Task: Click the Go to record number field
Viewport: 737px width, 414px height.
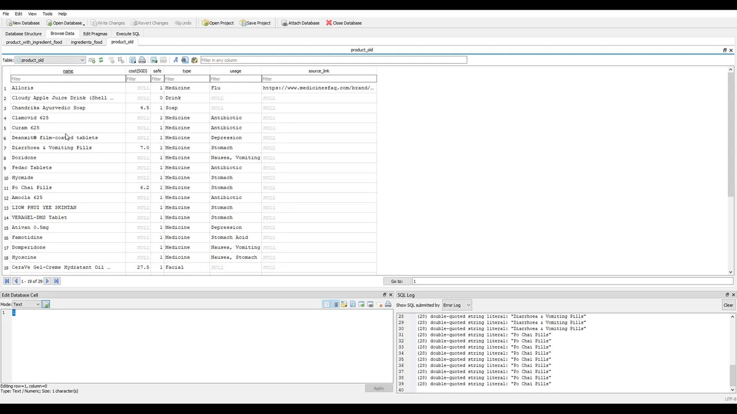Action: coord(572,281)
